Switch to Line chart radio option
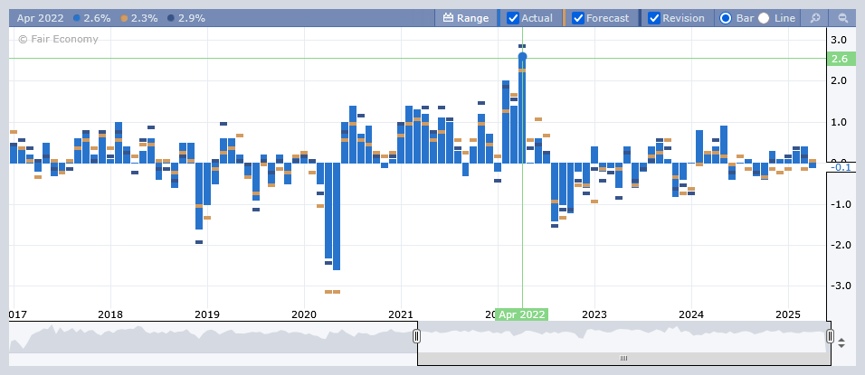 (x=764, y=18)
